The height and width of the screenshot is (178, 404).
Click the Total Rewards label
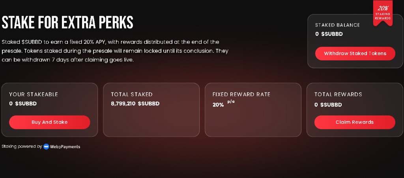pyautogui.click(x=338, y=95)
